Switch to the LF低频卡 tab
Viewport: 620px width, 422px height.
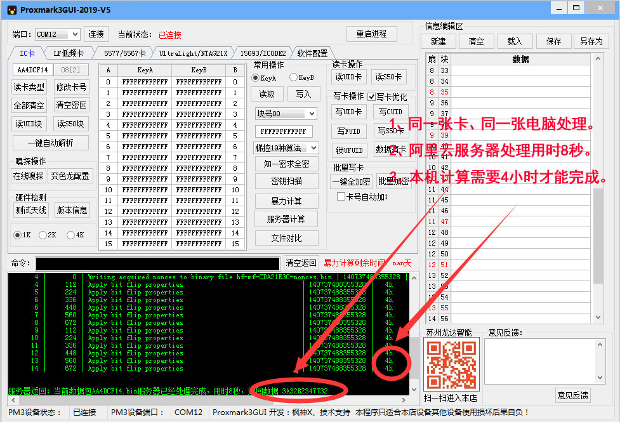(x=69, y=53)
